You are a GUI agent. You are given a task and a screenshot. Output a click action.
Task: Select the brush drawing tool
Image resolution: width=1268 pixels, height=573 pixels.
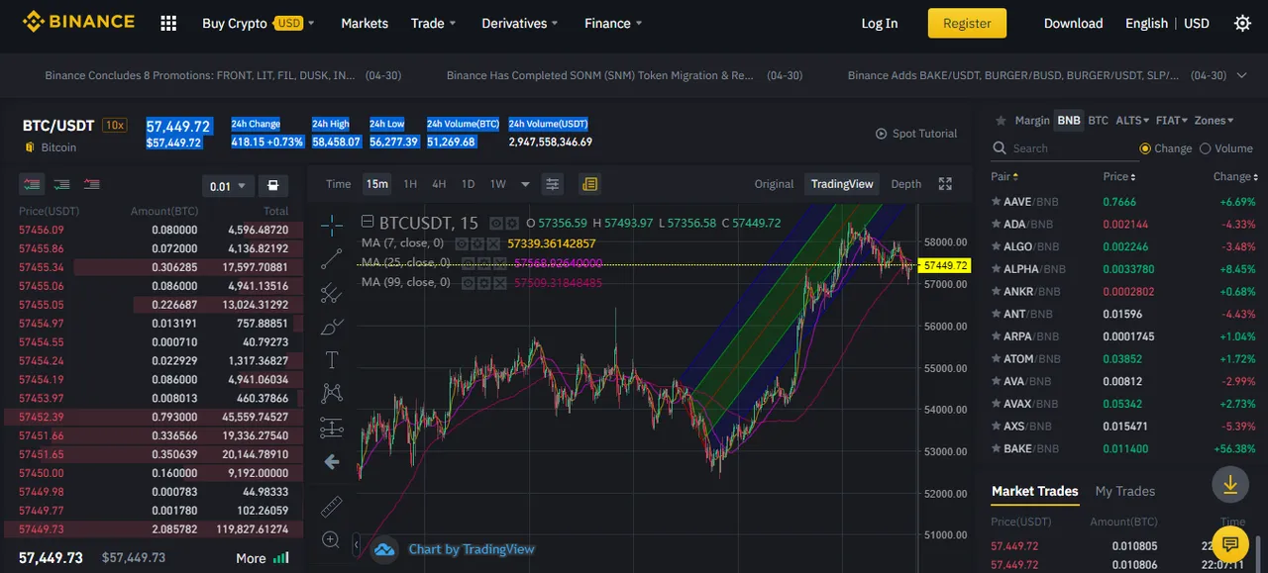pos(332,327)
